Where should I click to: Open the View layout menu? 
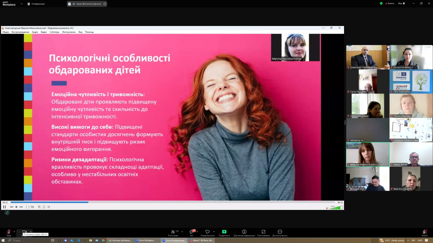401,3
